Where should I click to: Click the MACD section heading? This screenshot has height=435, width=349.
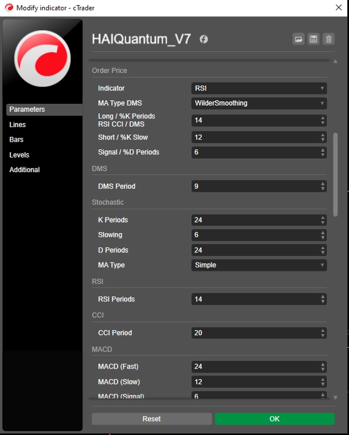tap(102, 349)
